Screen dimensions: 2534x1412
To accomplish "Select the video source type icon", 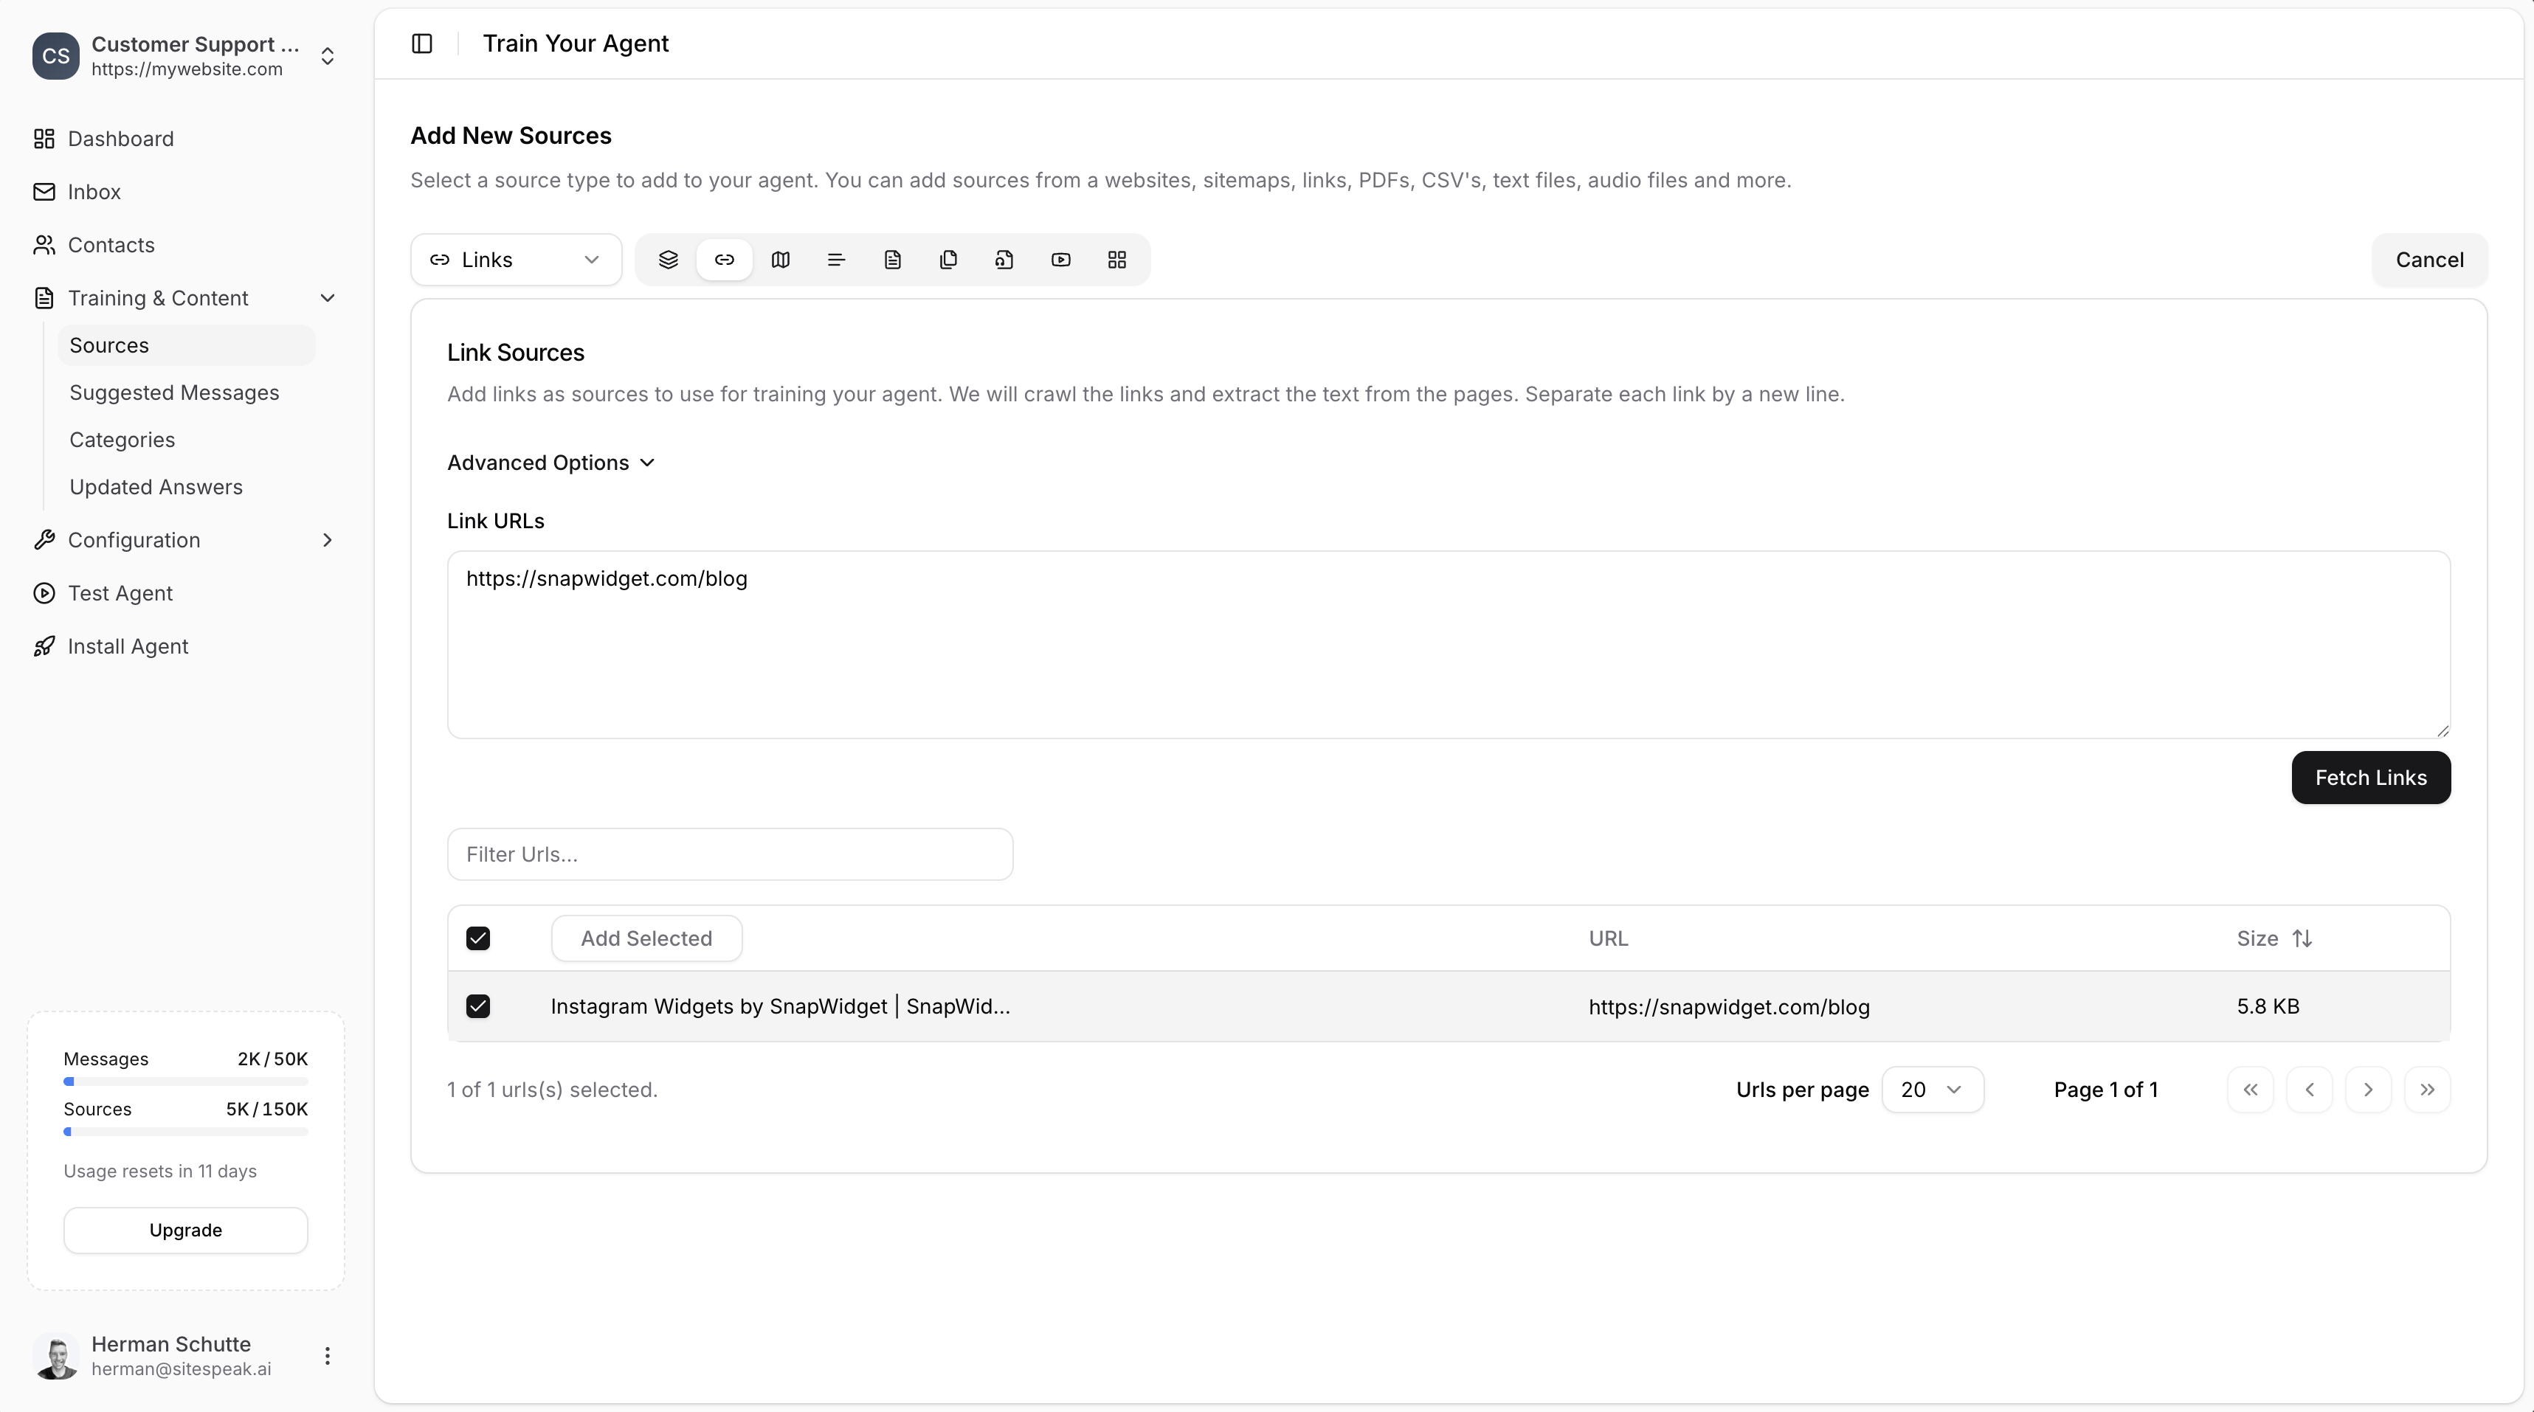I will pyautogui.click(x=1061, y=260).
